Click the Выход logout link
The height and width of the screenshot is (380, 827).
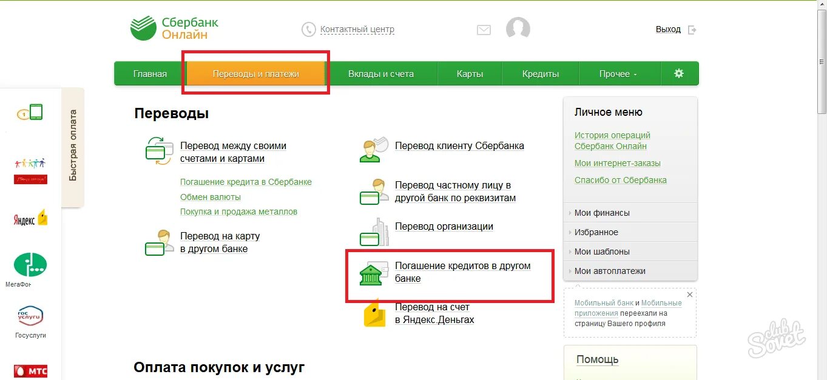[668, 29]
